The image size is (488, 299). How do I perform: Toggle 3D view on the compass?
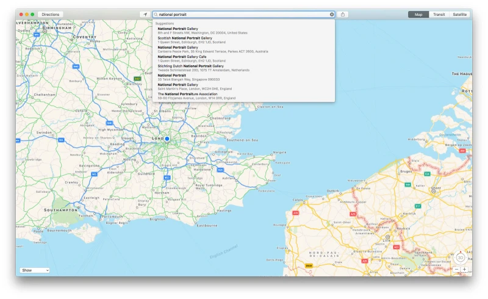[x=461, y=258]
